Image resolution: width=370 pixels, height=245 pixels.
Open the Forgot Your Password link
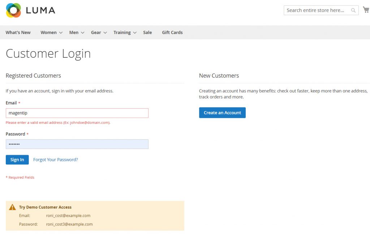click(55, 159)
